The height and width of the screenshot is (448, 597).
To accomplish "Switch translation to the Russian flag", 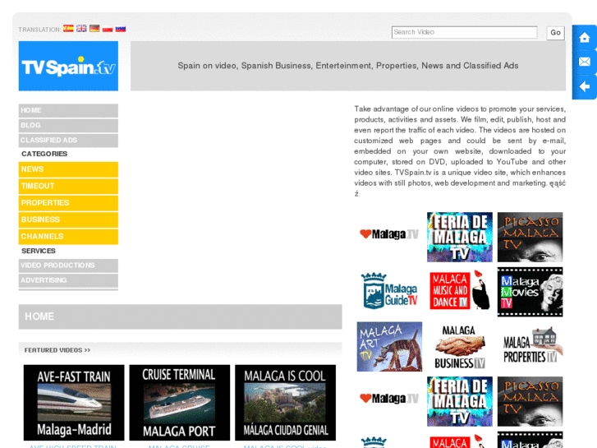I will (121, 29).
